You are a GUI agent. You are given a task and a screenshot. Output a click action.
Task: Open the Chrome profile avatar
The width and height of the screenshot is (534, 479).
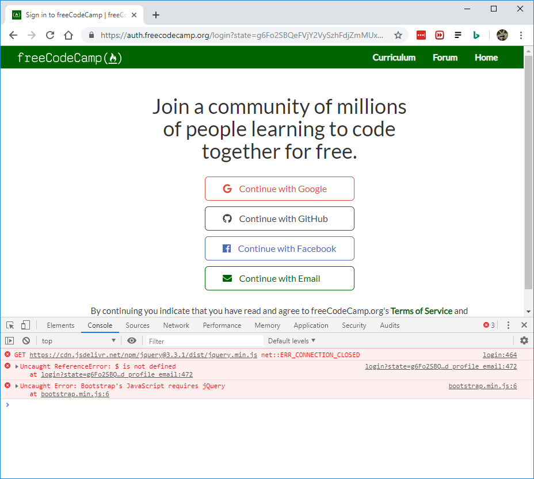point(502,35)
